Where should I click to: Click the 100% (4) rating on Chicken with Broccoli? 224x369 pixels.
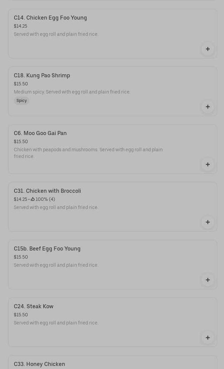click(45, 200)
